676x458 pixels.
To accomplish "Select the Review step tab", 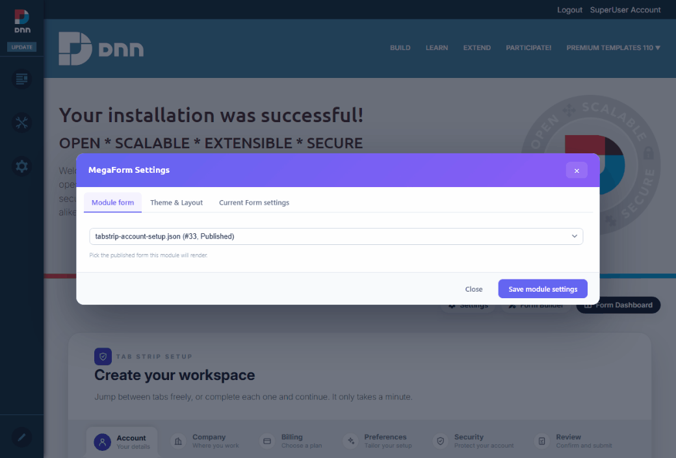I will click(573, 441).
